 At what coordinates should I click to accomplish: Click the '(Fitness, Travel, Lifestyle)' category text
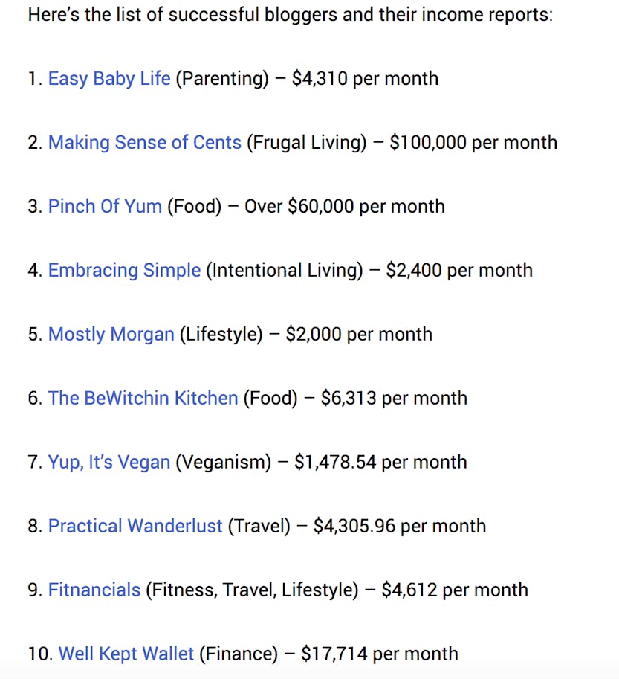(253, 590)
